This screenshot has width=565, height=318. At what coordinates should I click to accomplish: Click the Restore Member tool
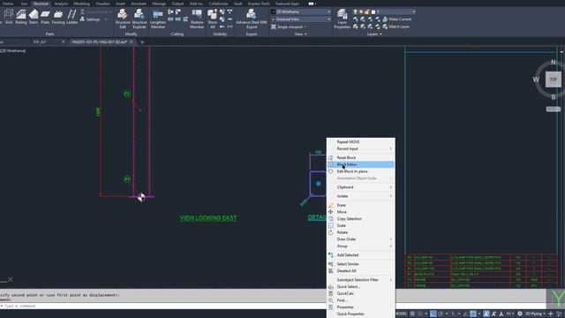(197, 19)
